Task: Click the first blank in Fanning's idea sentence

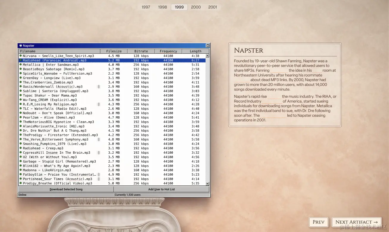Action: click(x=279, y=71)
